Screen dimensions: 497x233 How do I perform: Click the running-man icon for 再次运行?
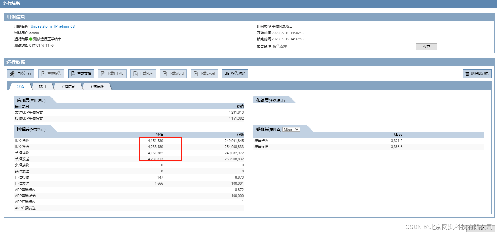point(12,73)
